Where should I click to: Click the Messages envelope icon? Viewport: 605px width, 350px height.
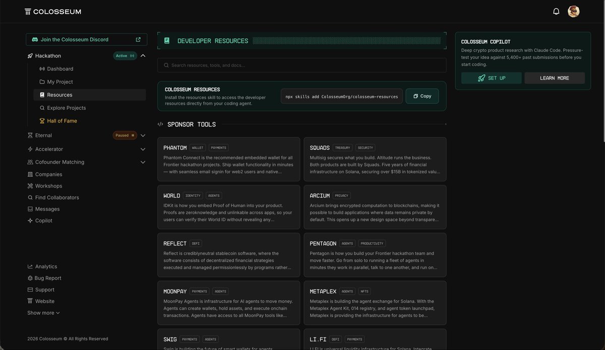pos(30,209)
